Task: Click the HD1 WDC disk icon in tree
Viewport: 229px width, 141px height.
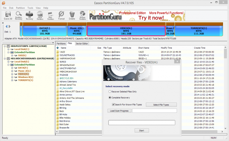Action: 8,59
